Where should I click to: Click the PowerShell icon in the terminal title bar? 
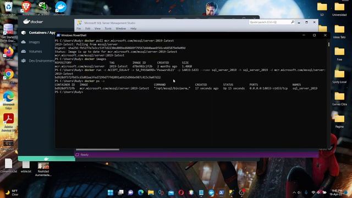tap(58, 35)
